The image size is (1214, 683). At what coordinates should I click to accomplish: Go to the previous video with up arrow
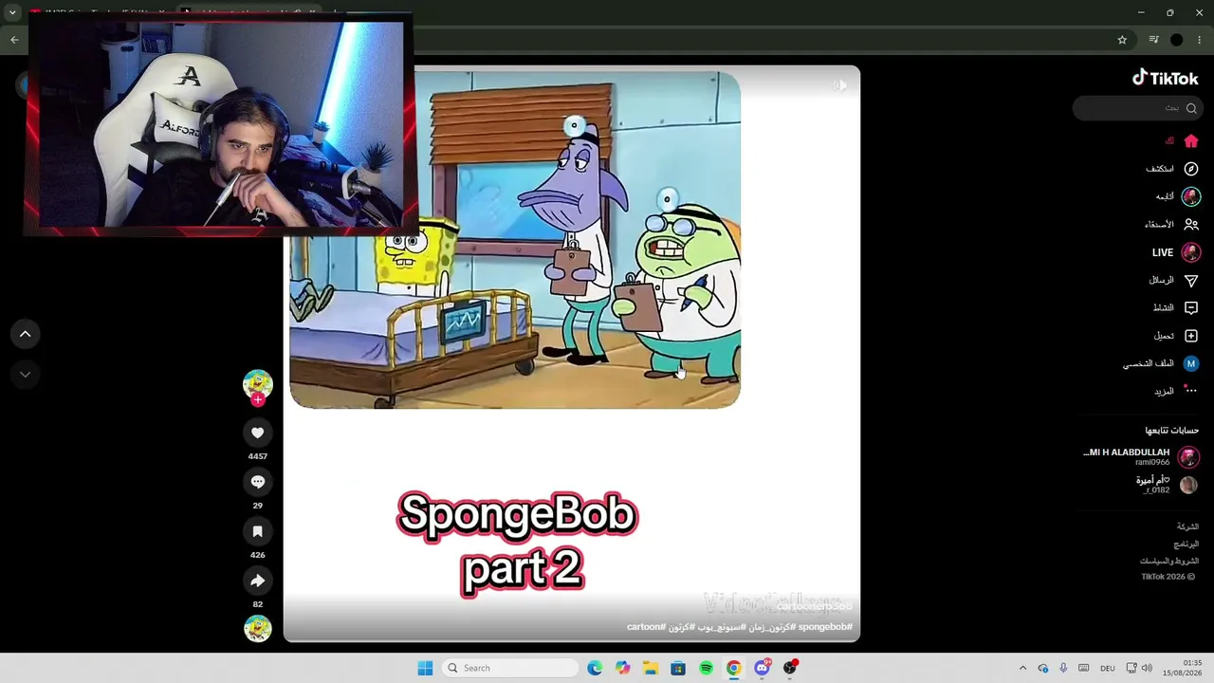click(x=26, y=334)
